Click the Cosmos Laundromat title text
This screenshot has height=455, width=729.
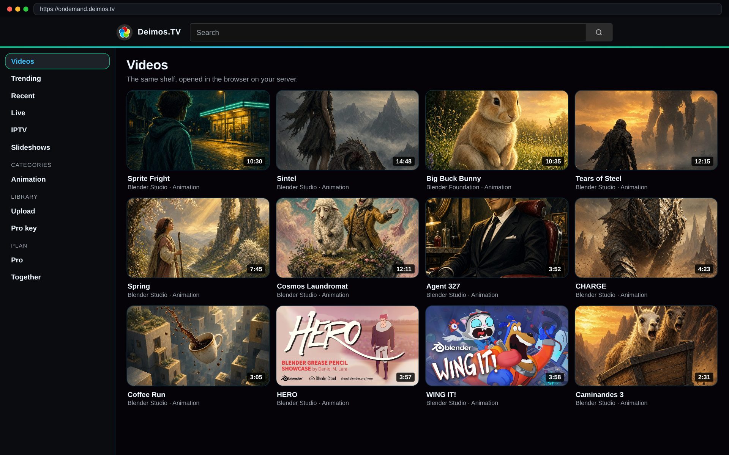pos(312,286)
